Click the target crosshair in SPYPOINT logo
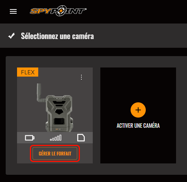 pos(62,11)
